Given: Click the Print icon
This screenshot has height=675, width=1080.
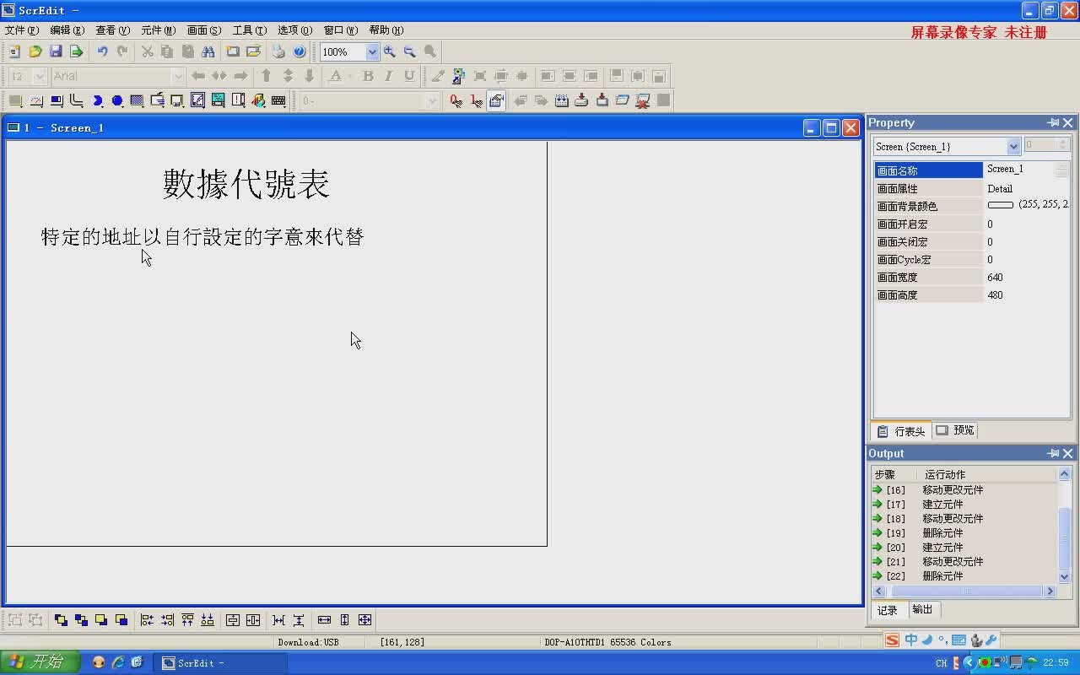Looking at the screenshot, I should point(278,51).
